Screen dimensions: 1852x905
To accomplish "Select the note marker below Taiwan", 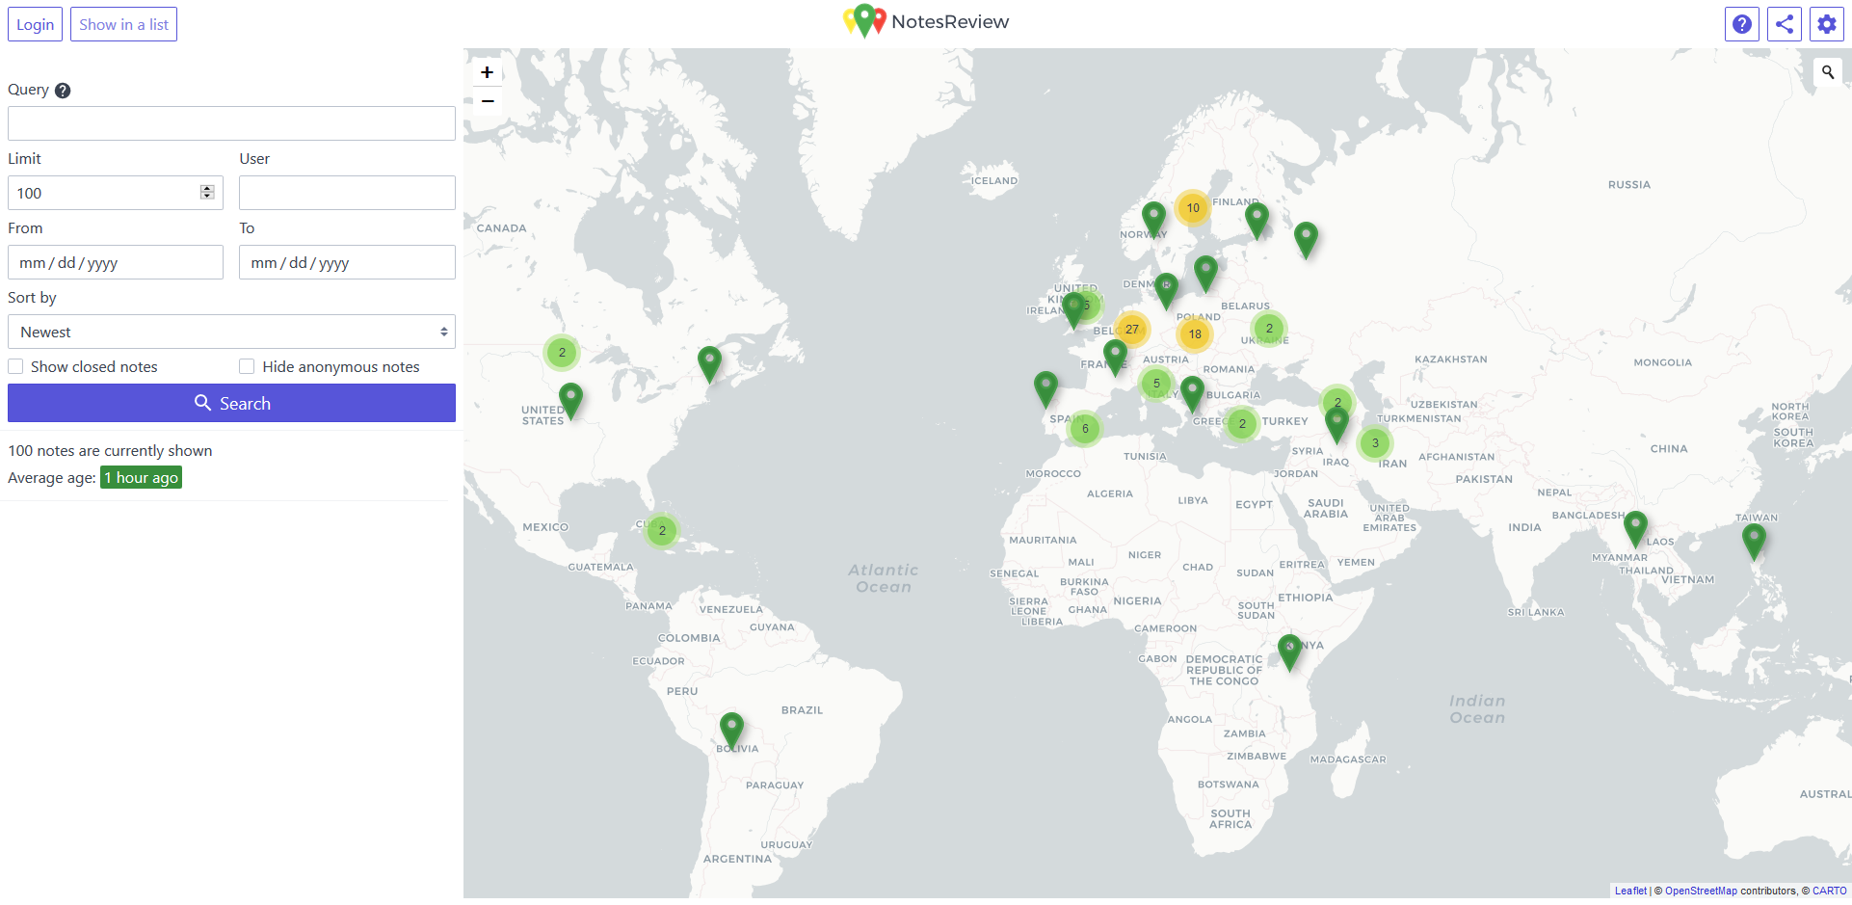I will (x=1754, y=543).
